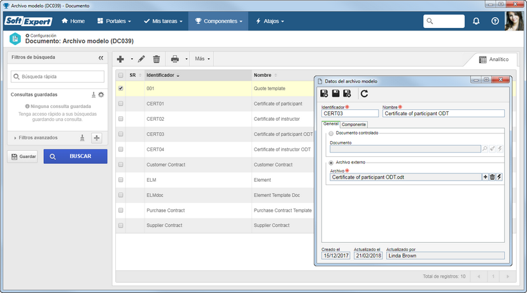Click the Documento search magnifier icon

(484, 149)
